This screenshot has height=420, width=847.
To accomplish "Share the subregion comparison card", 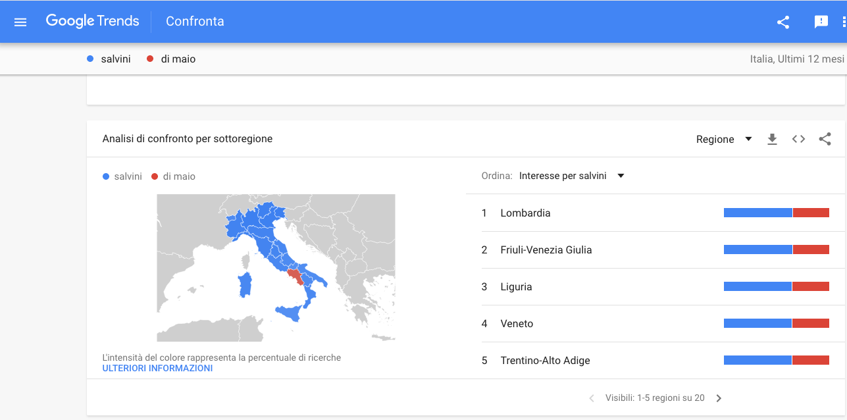I will point(825,139).
